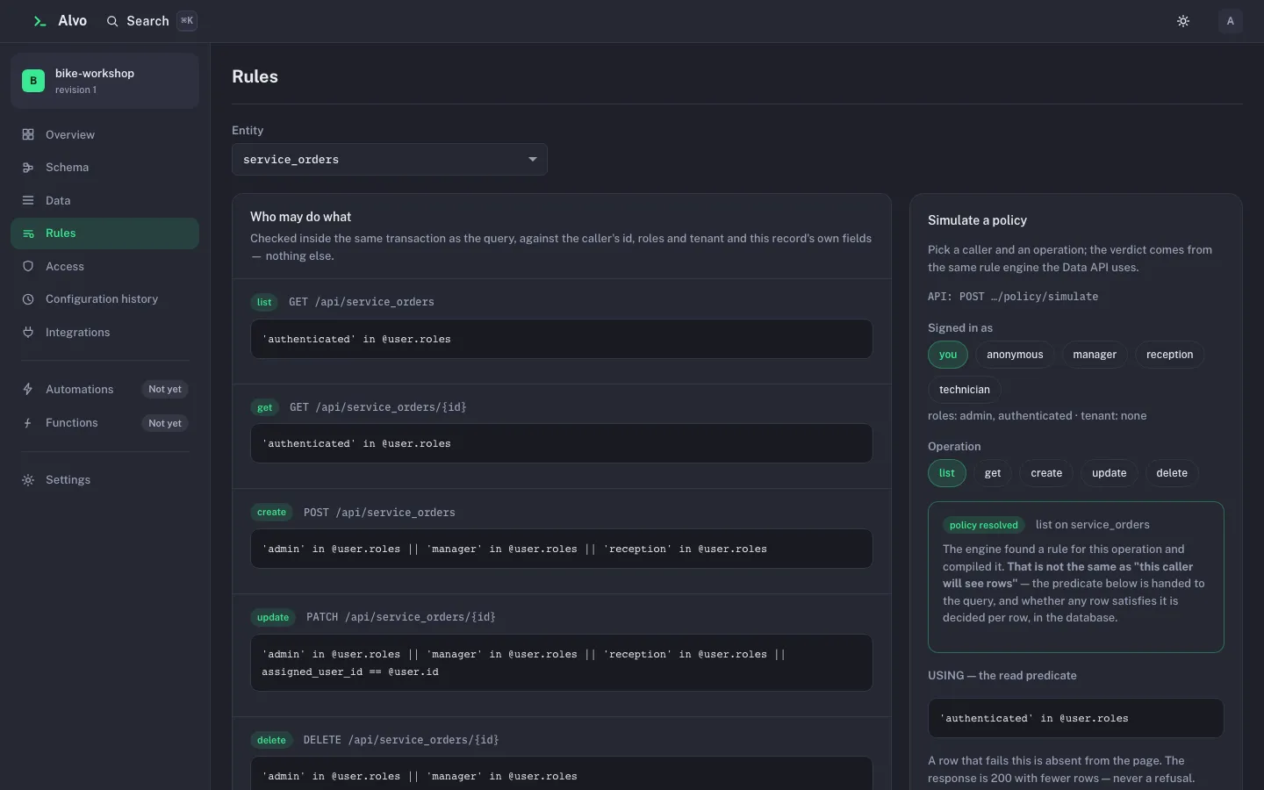Click the Access shield icon
1264x790 pixels.
pyautogui.click(x=28, y=266)
